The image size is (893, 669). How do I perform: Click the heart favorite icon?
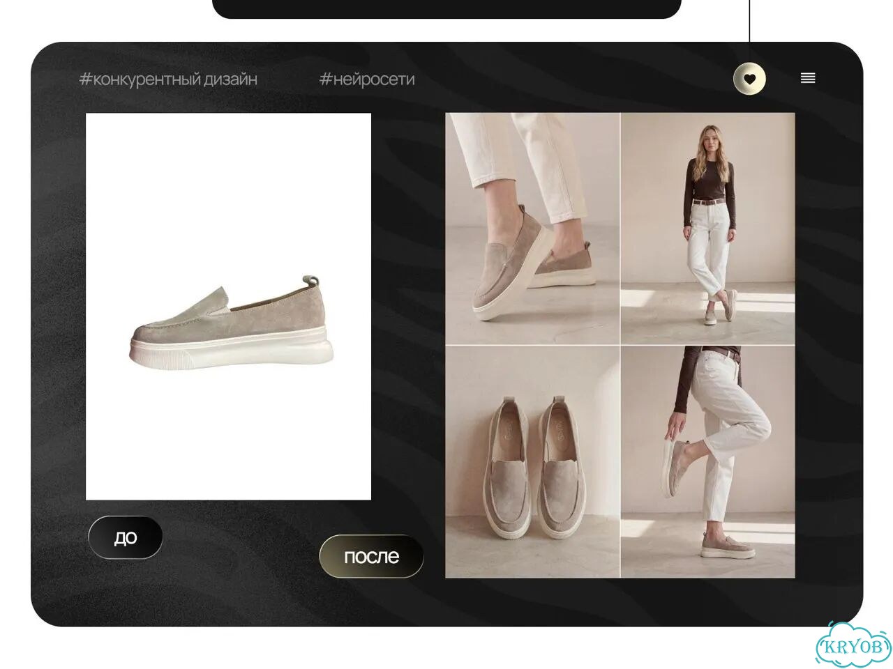coord(749,79)
